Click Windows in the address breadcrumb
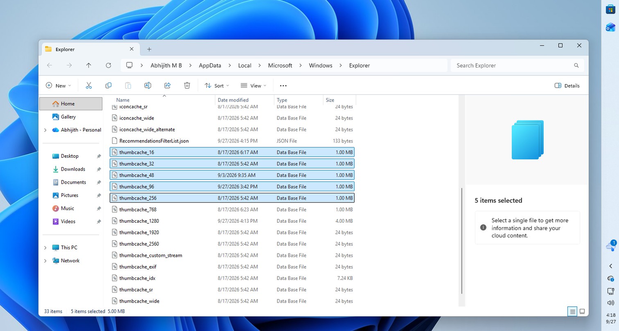The width and height of the screenshot is (619, 331). coord(320,65)
